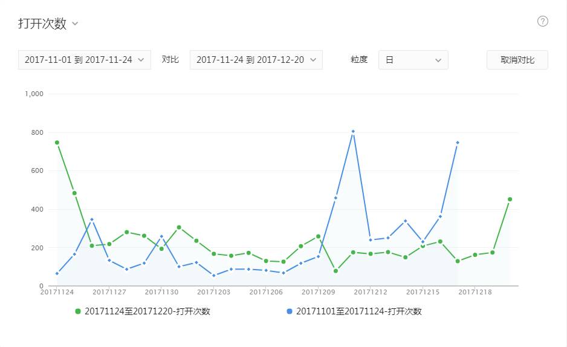567x347 pixels.
Task: Toggle the green 20171124至20171220-打开次数 legend series
Action: tap(143, 311)
